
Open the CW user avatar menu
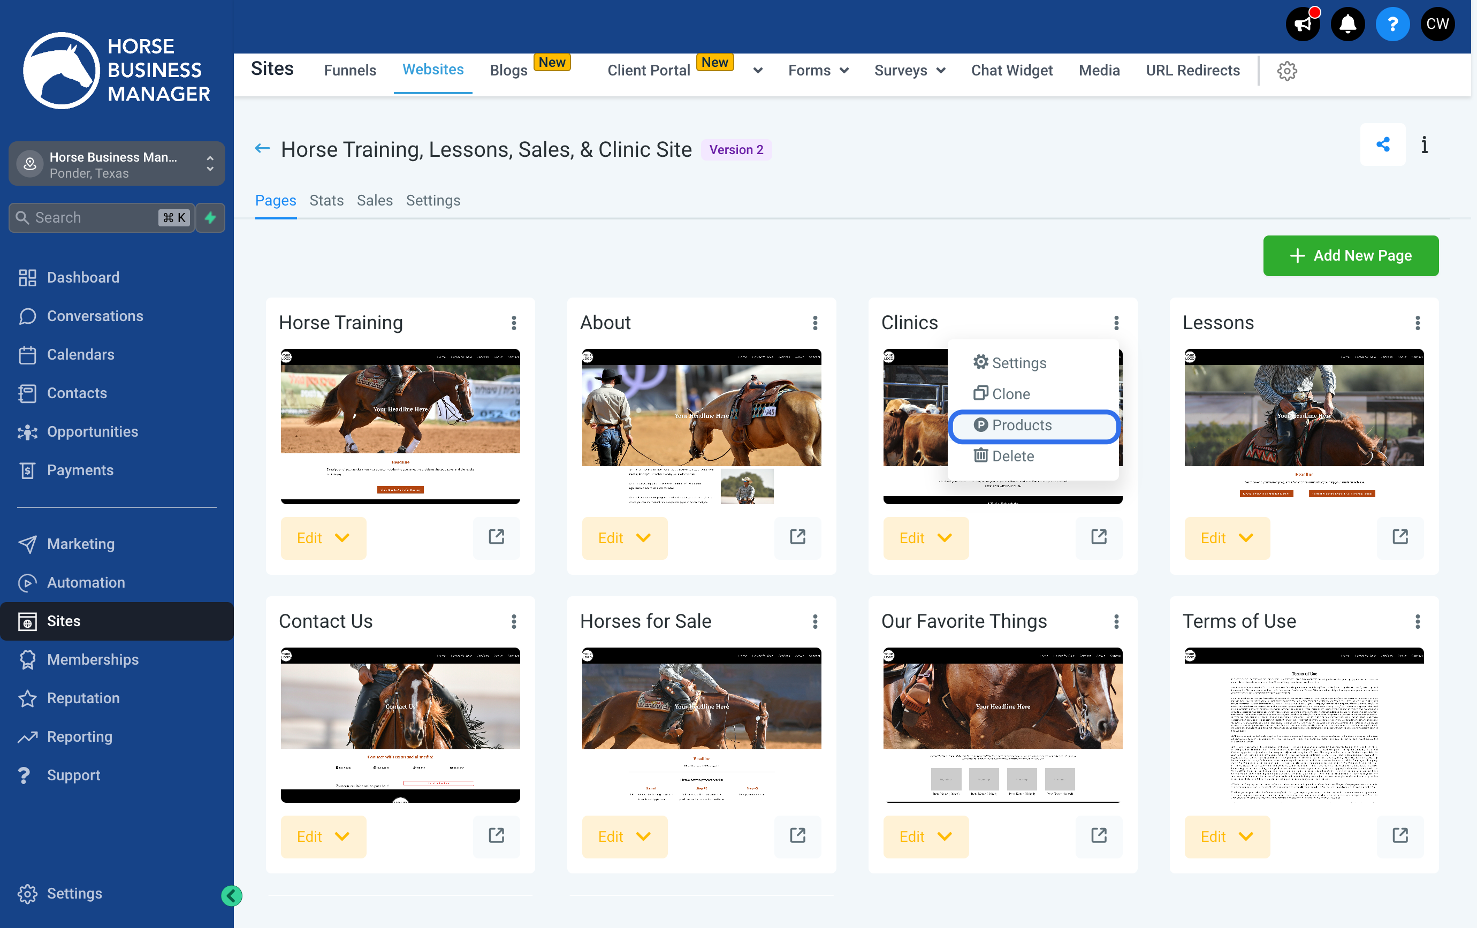[1437, 25]
